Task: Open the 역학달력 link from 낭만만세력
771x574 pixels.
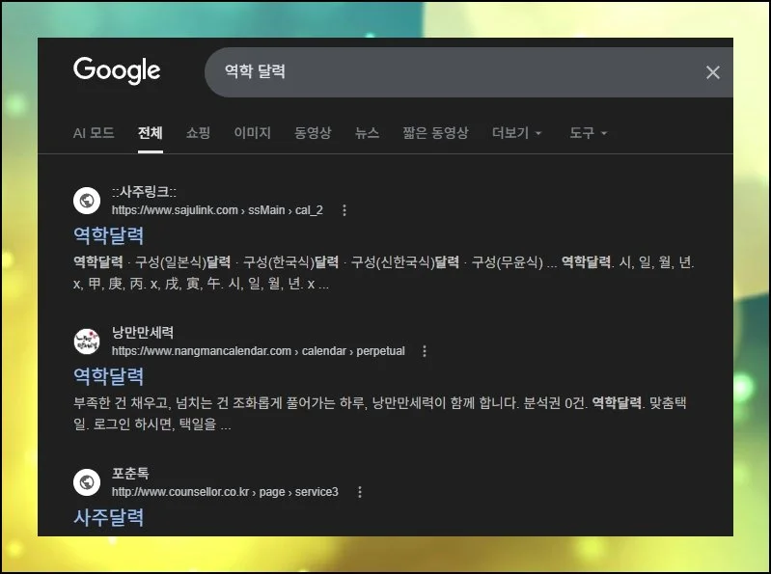Action: point(109,376)
